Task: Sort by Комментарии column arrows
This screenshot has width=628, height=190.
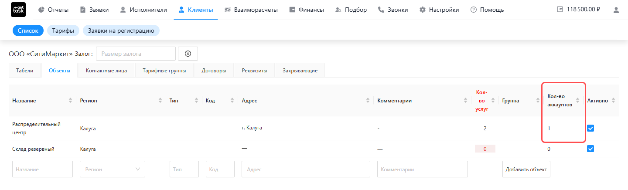Action: 466,101
